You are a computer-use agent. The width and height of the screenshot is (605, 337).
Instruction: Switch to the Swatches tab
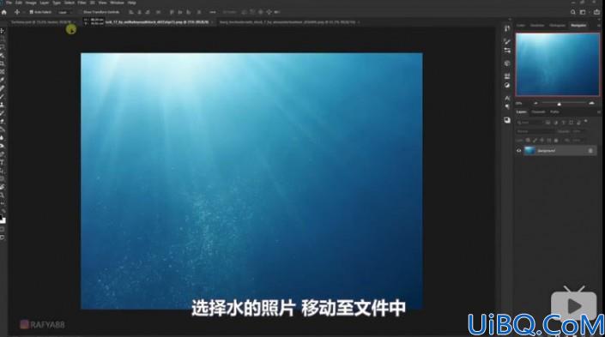click(x=537, y=26)
